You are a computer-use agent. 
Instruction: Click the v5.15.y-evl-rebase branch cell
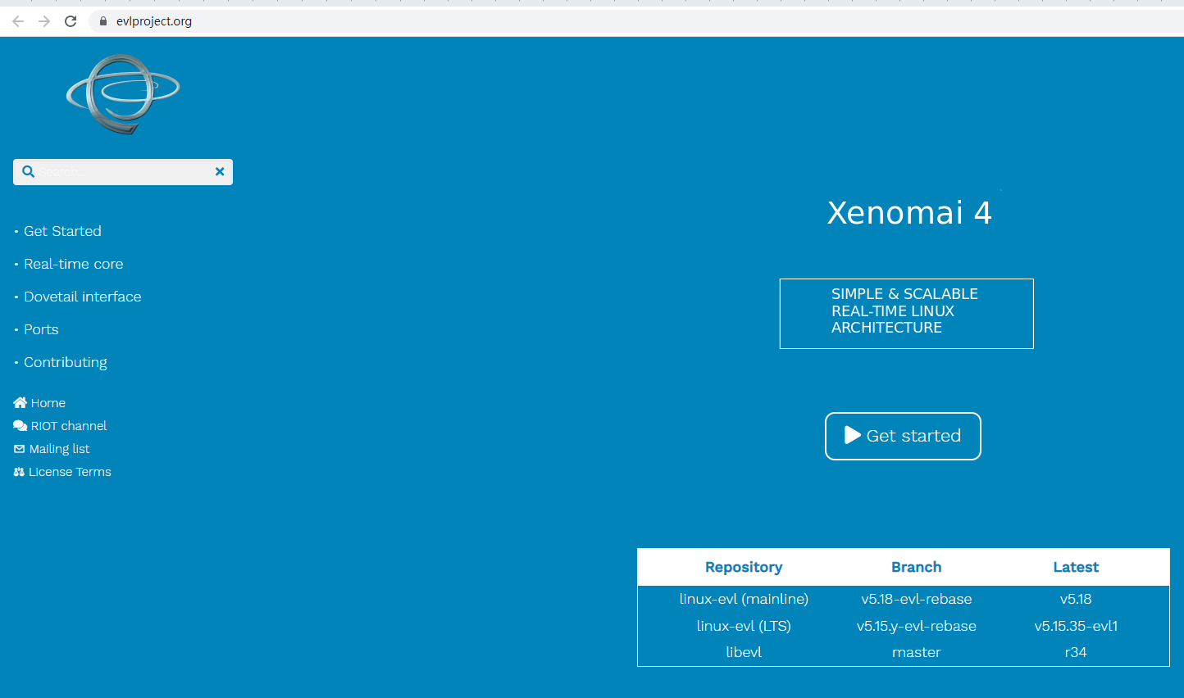917,626
